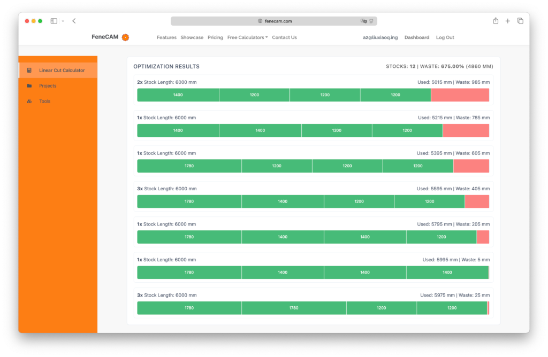Click the FeneCAM orange gear logo
The height and width of the screenshot is (357, 548).
click(125, 37)
